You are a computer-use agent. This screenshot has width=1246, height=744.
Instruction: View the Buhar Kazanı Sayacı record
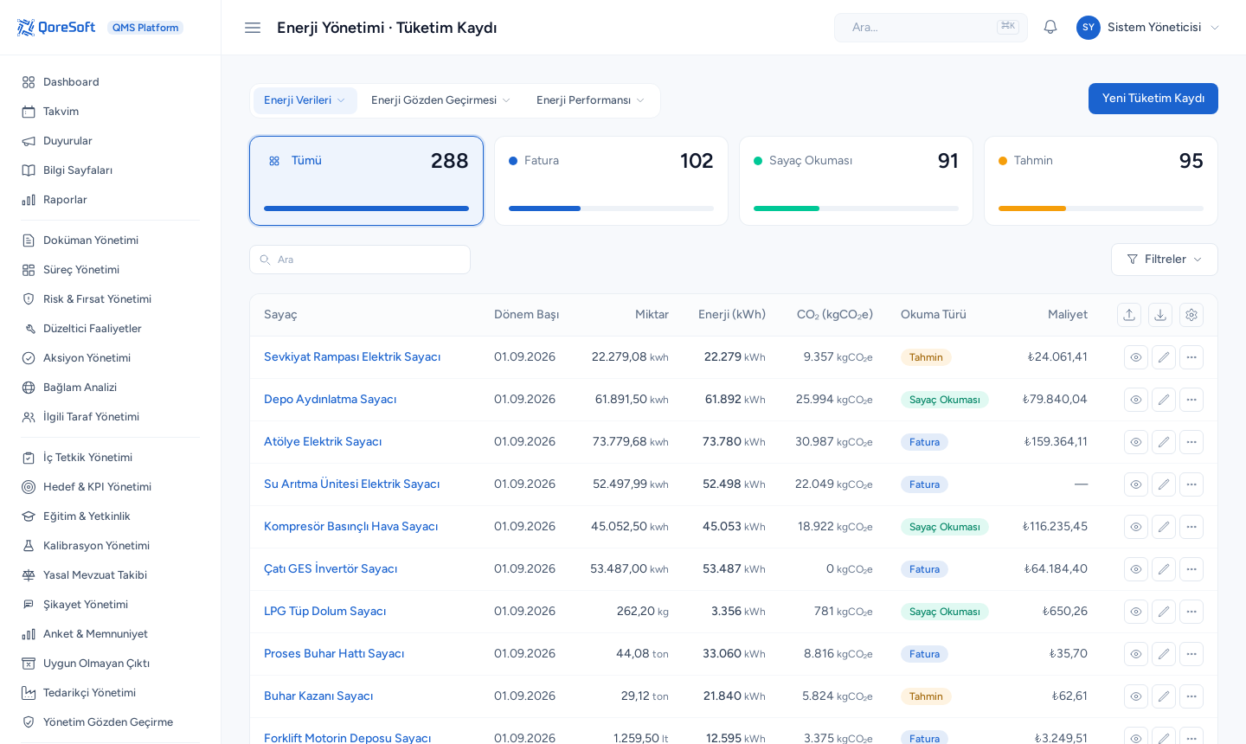(x=1136, y=696)
